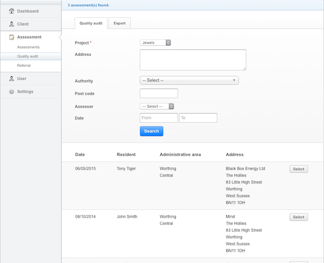Open the Assessor select dropdown
Screen dimensions: 324x263
click(x=157, y=106)
